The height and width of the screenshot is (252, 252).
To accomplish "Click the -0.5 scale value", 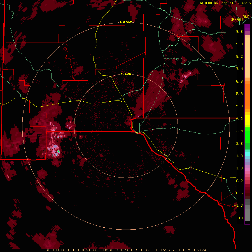I will coord(238,193).
